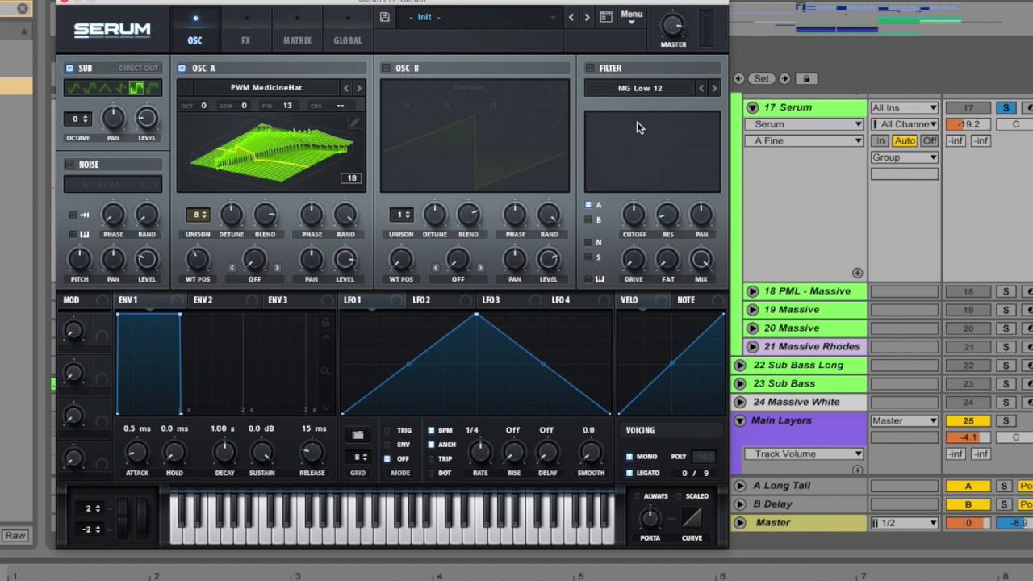Select the square wave in SUB oscillator
The image size is (1033, 581).
[136, 88]
